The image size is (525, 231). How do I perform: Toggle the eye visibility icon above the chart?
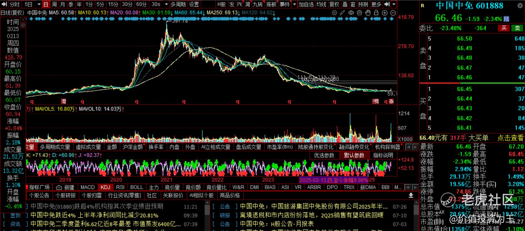[x=351, y=13]
